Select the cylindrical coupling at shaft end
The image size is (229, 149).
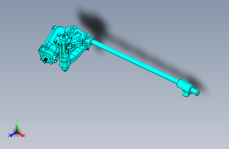[186, 86]
